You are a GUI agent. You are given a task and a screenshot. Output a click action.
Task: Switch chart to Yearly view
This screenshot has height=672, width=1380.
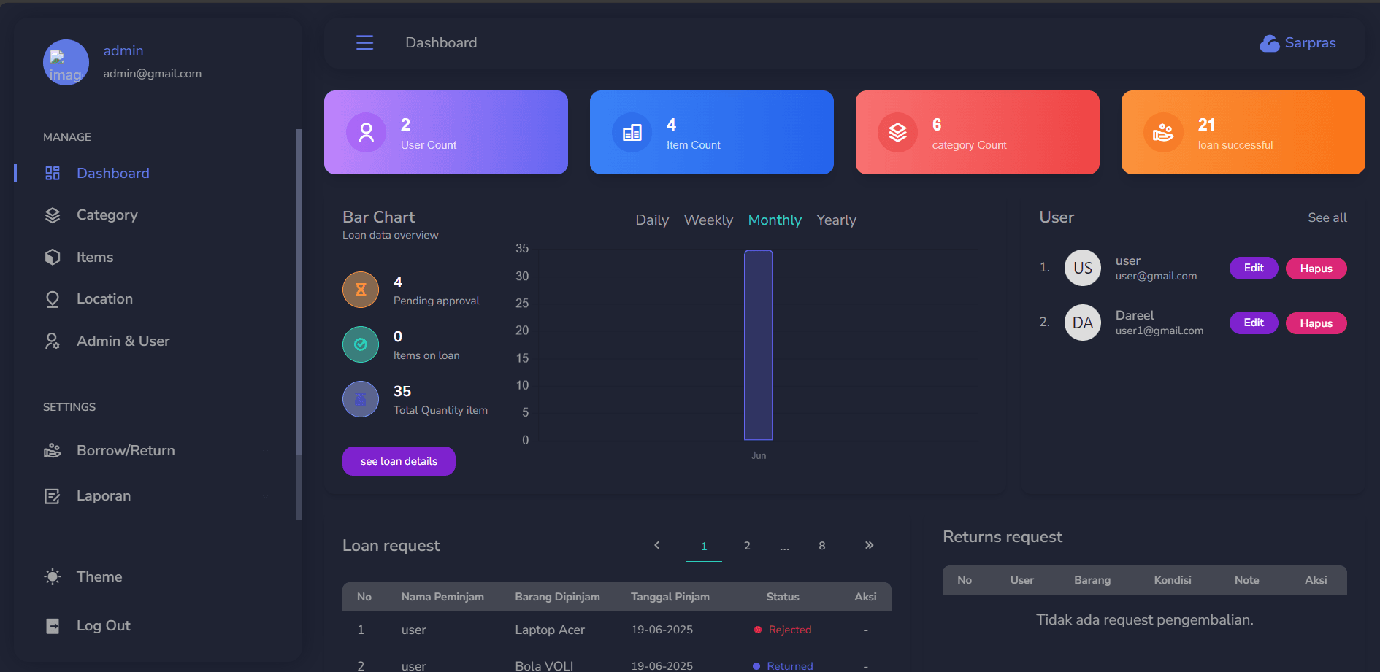click(x=836, y=220)
